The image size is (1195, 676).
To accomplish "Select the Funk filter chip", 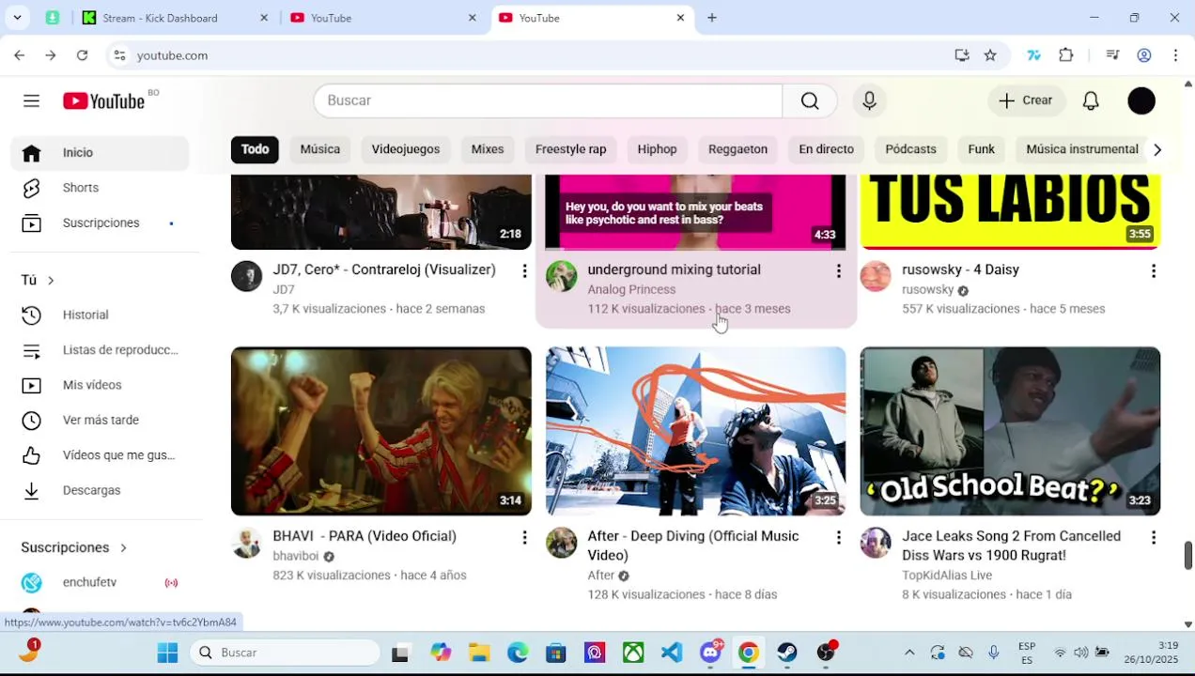I will click(x=981, y=149).
